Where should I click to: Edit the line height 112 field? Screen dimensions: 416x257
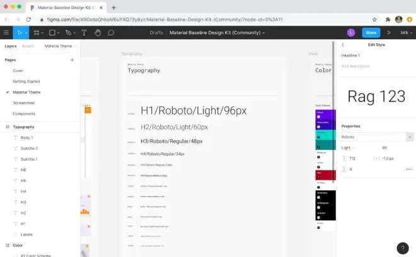click(352, 159)
